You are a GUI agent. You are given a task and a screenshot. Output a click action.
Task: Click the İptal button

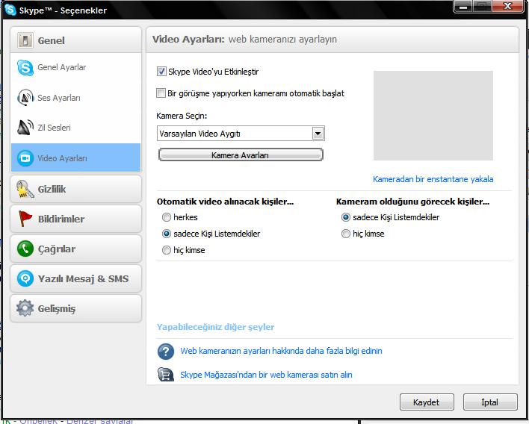[490, 402]
